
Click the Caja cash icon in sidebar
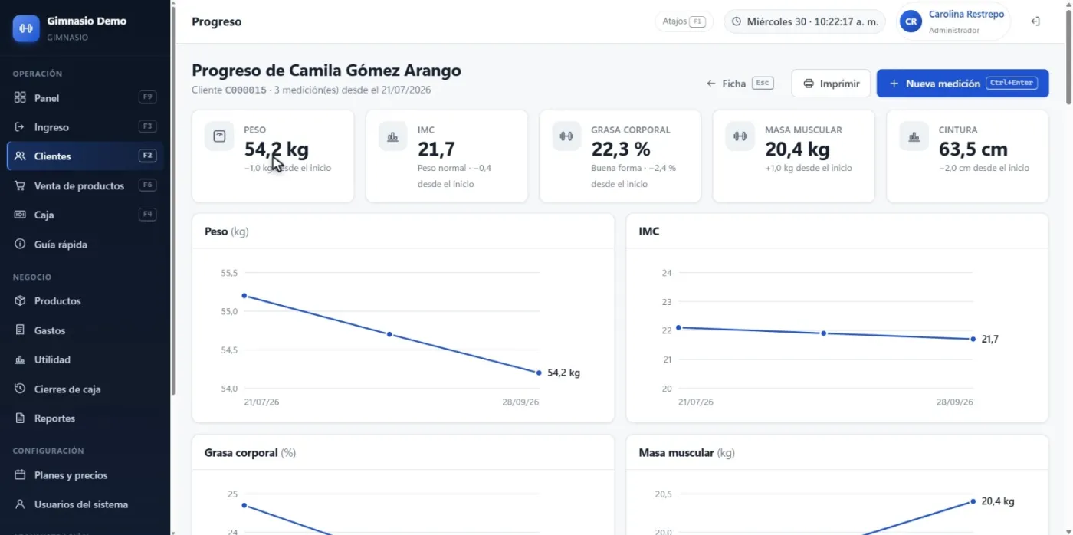[20, 215]
